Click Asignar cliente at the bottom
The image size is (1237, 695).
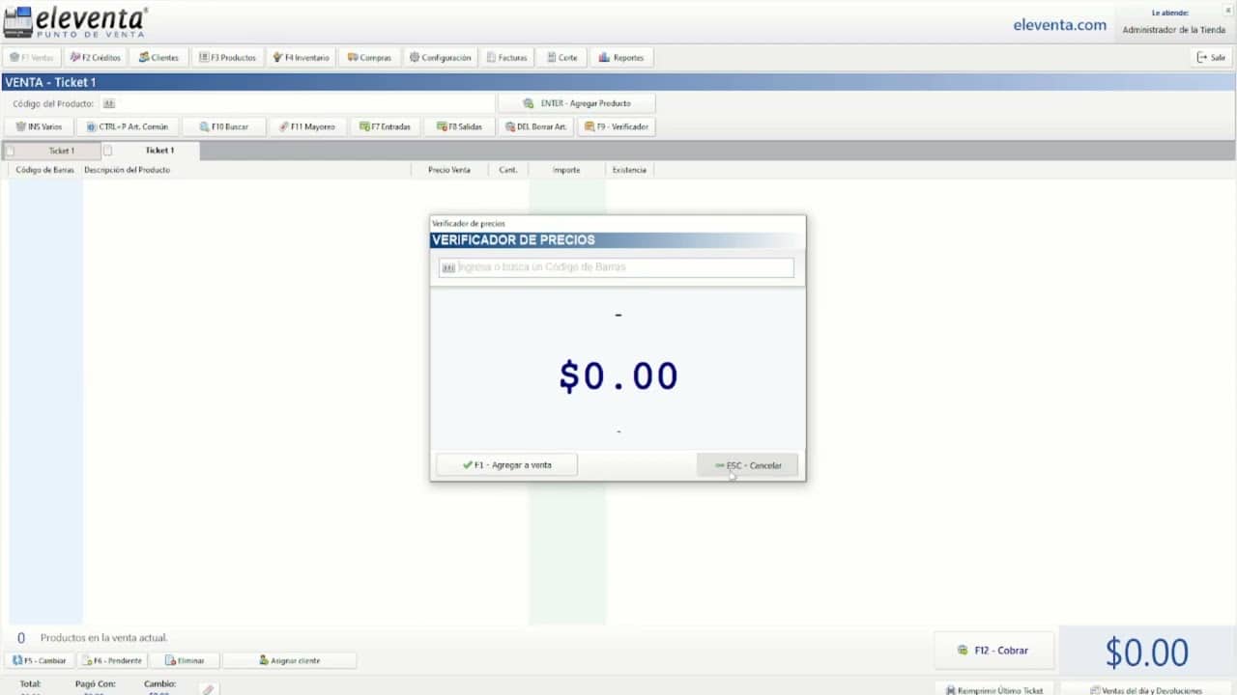tap(289, 661)
